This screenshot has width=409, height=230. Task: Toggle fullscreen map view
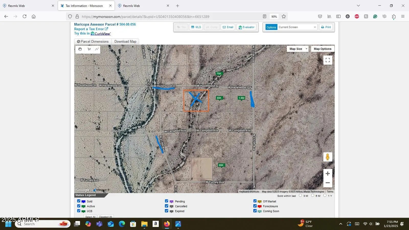pos(327,60)
